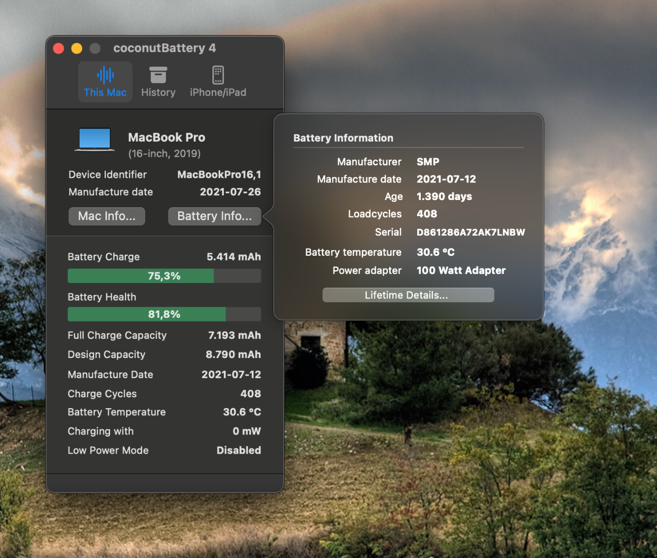Switch to the iPhone/iPad tab label
The image size is (657, 558).
[218, 92]
